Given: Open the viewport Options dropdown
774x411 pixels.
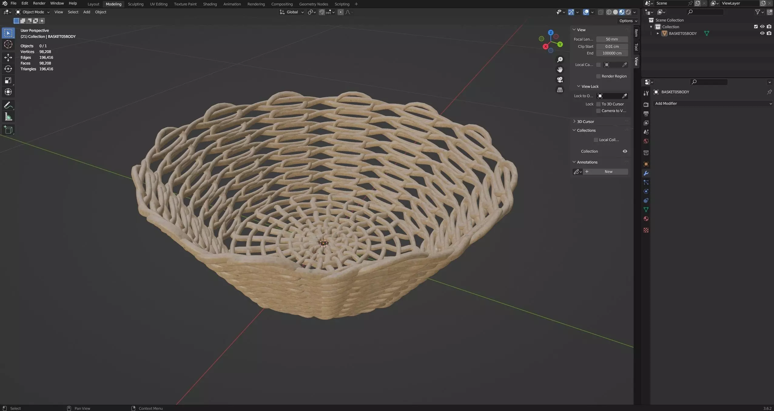Looking at the screenshot, I should [628, 21].
